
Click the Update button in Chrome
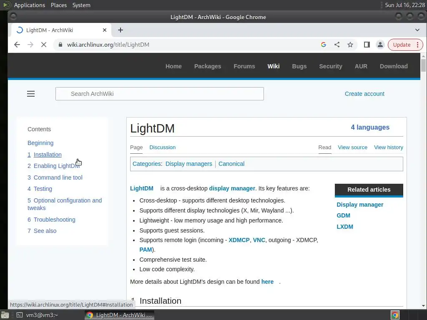(402, 45)
